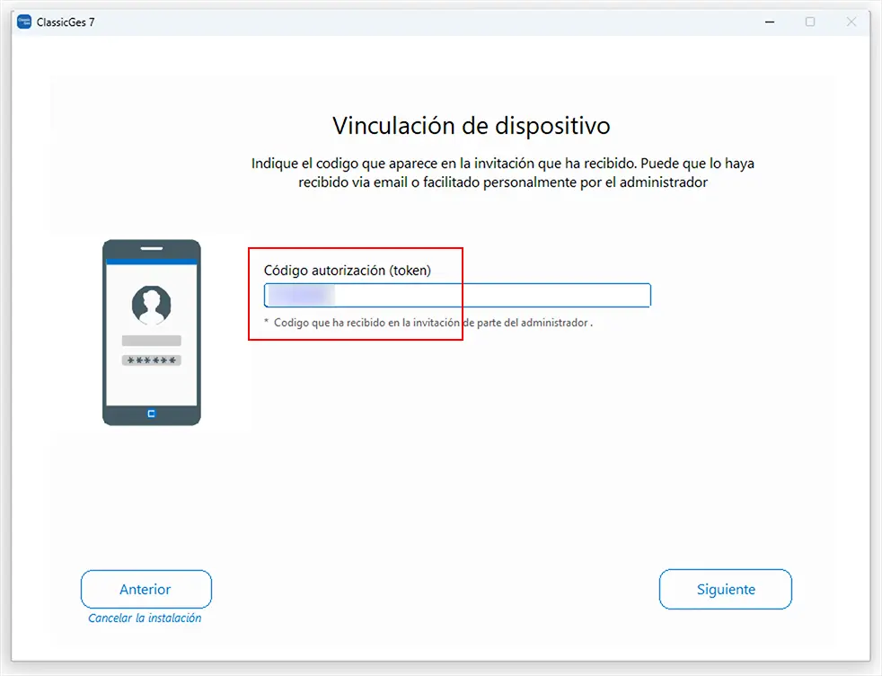The width and height of the screenshot is (882, 676).
Task: Click the gray username bar on phone graphic
Action: [x=151, y=341]
